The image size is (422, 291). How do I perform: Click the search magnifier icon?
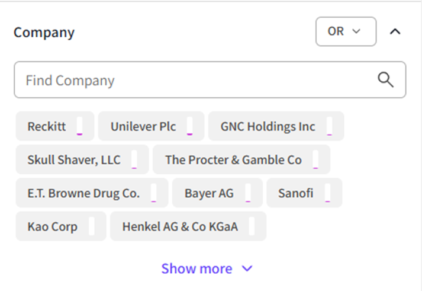click(x=385, y=80)
